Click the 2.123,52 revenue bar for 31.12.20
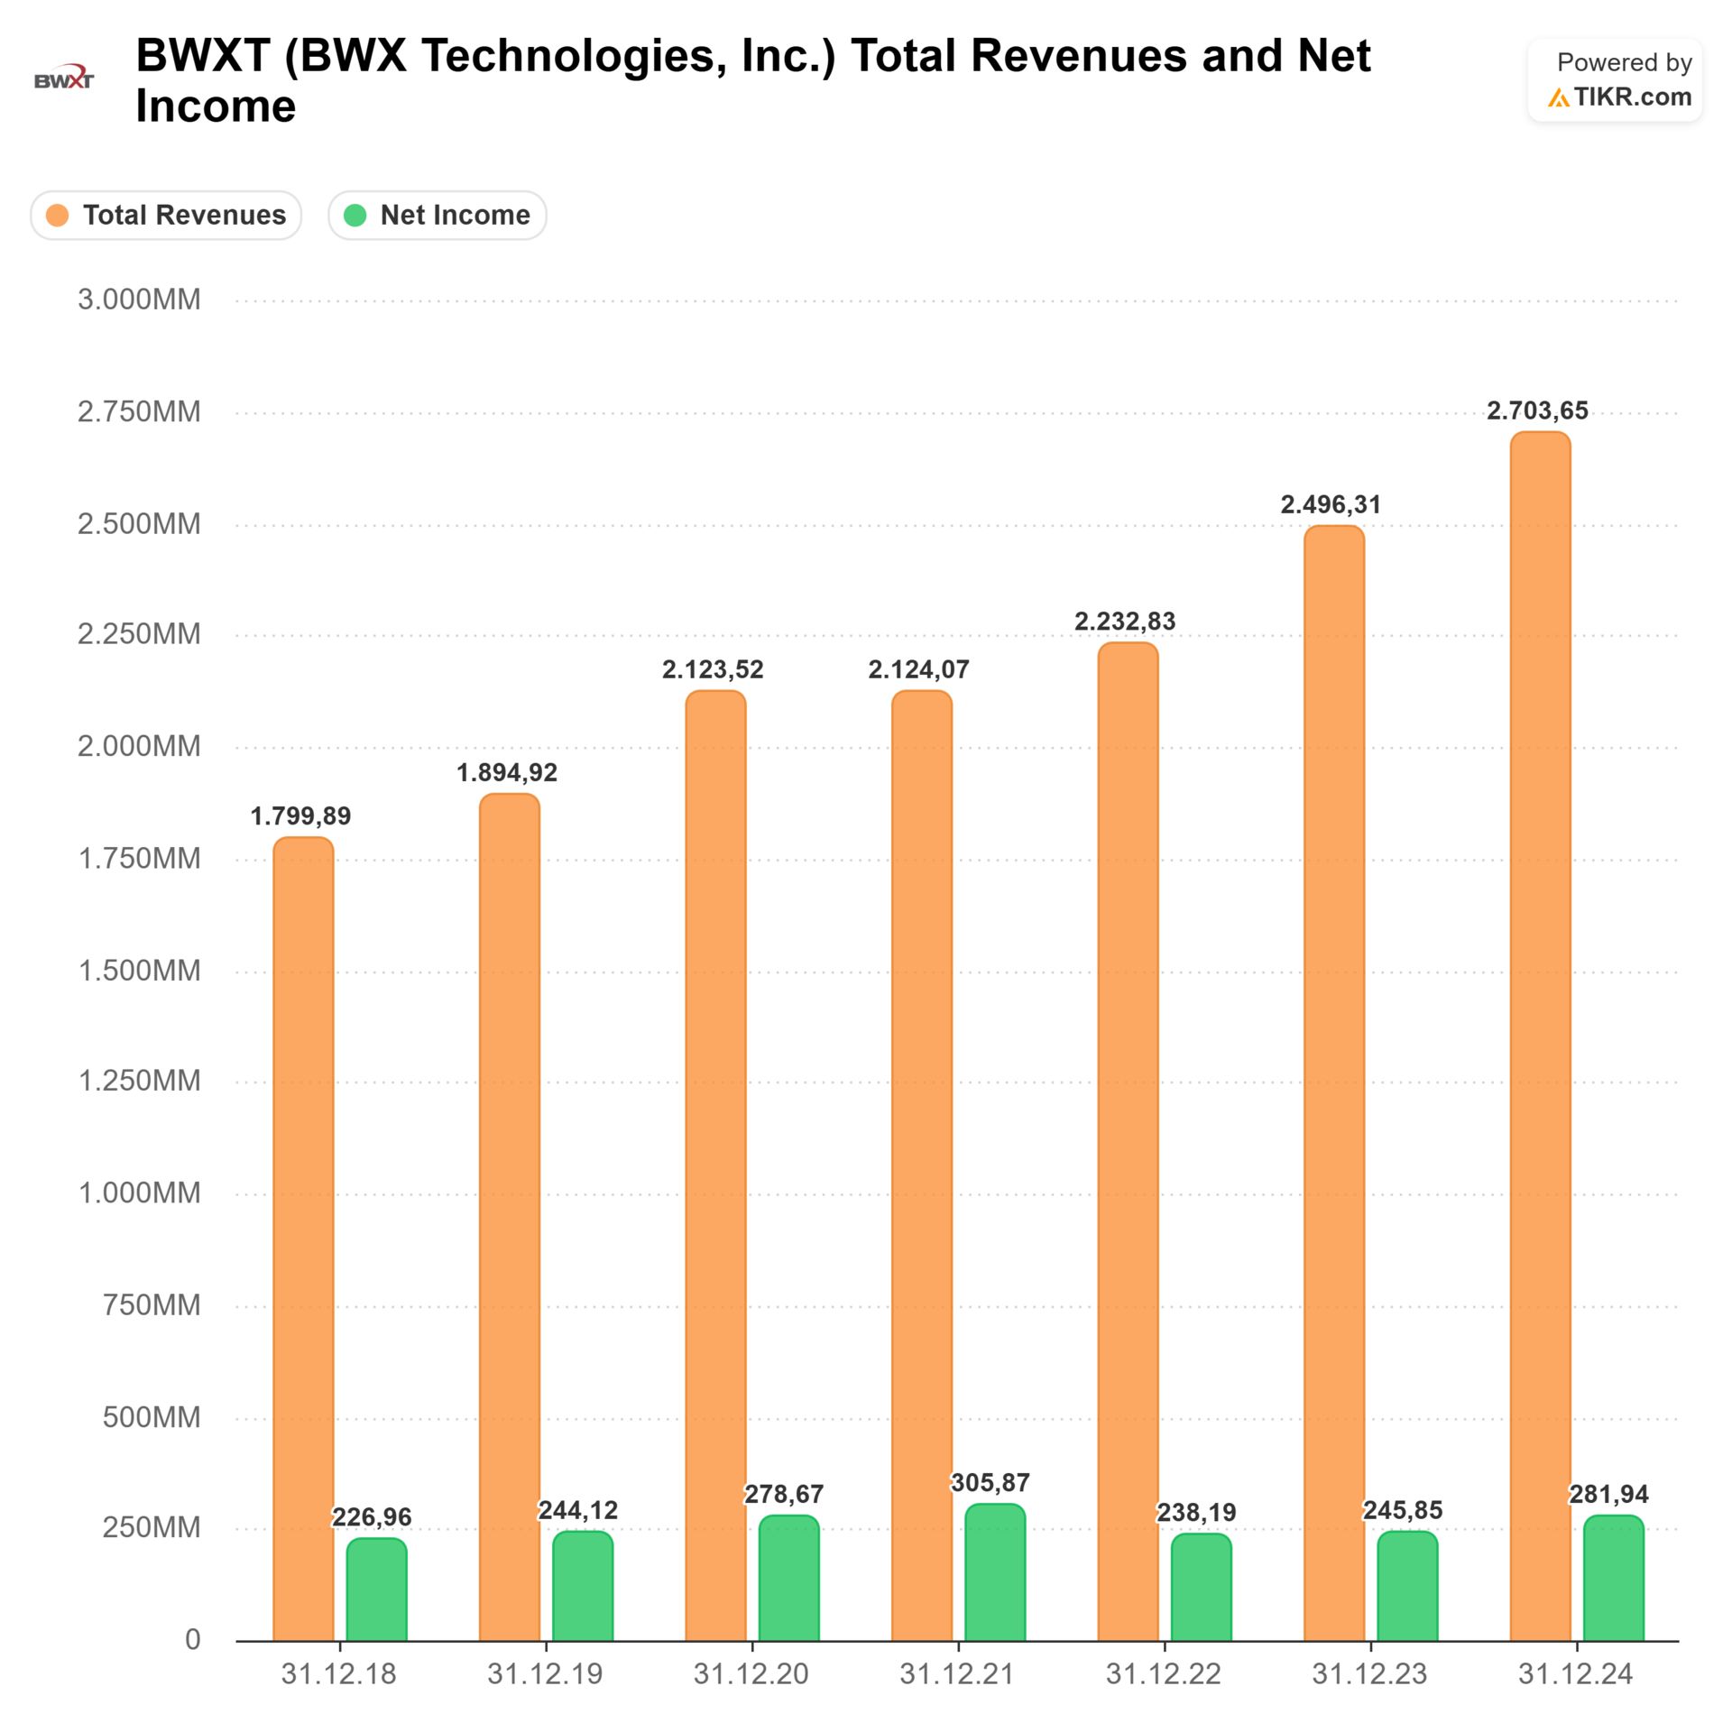This screenshot has height=1732, width=1732. pyautogui.click(x=715, y=1164)
